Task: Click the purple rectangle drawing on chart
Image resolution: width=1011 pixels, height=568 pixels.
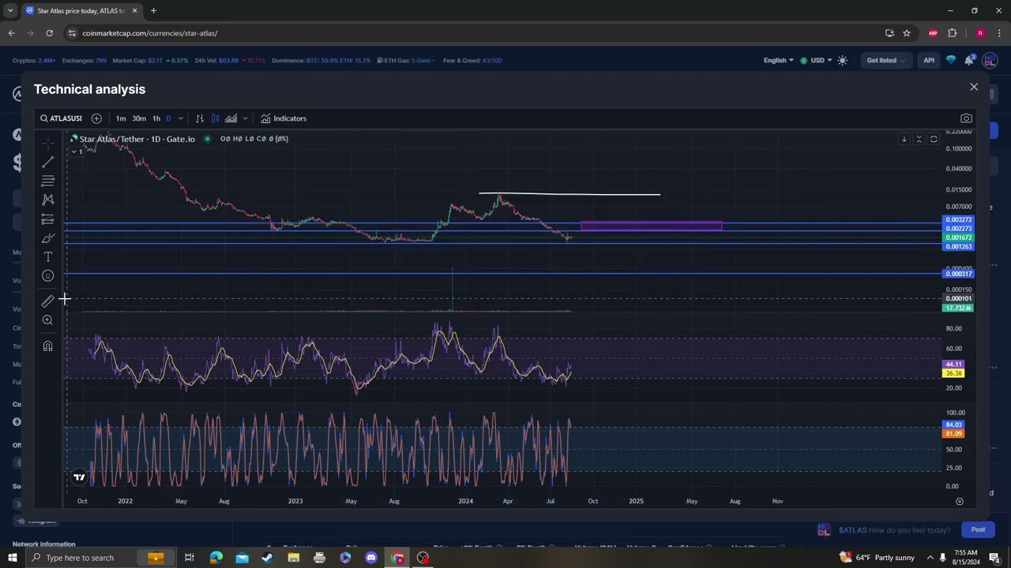Action: click(652, 226)
